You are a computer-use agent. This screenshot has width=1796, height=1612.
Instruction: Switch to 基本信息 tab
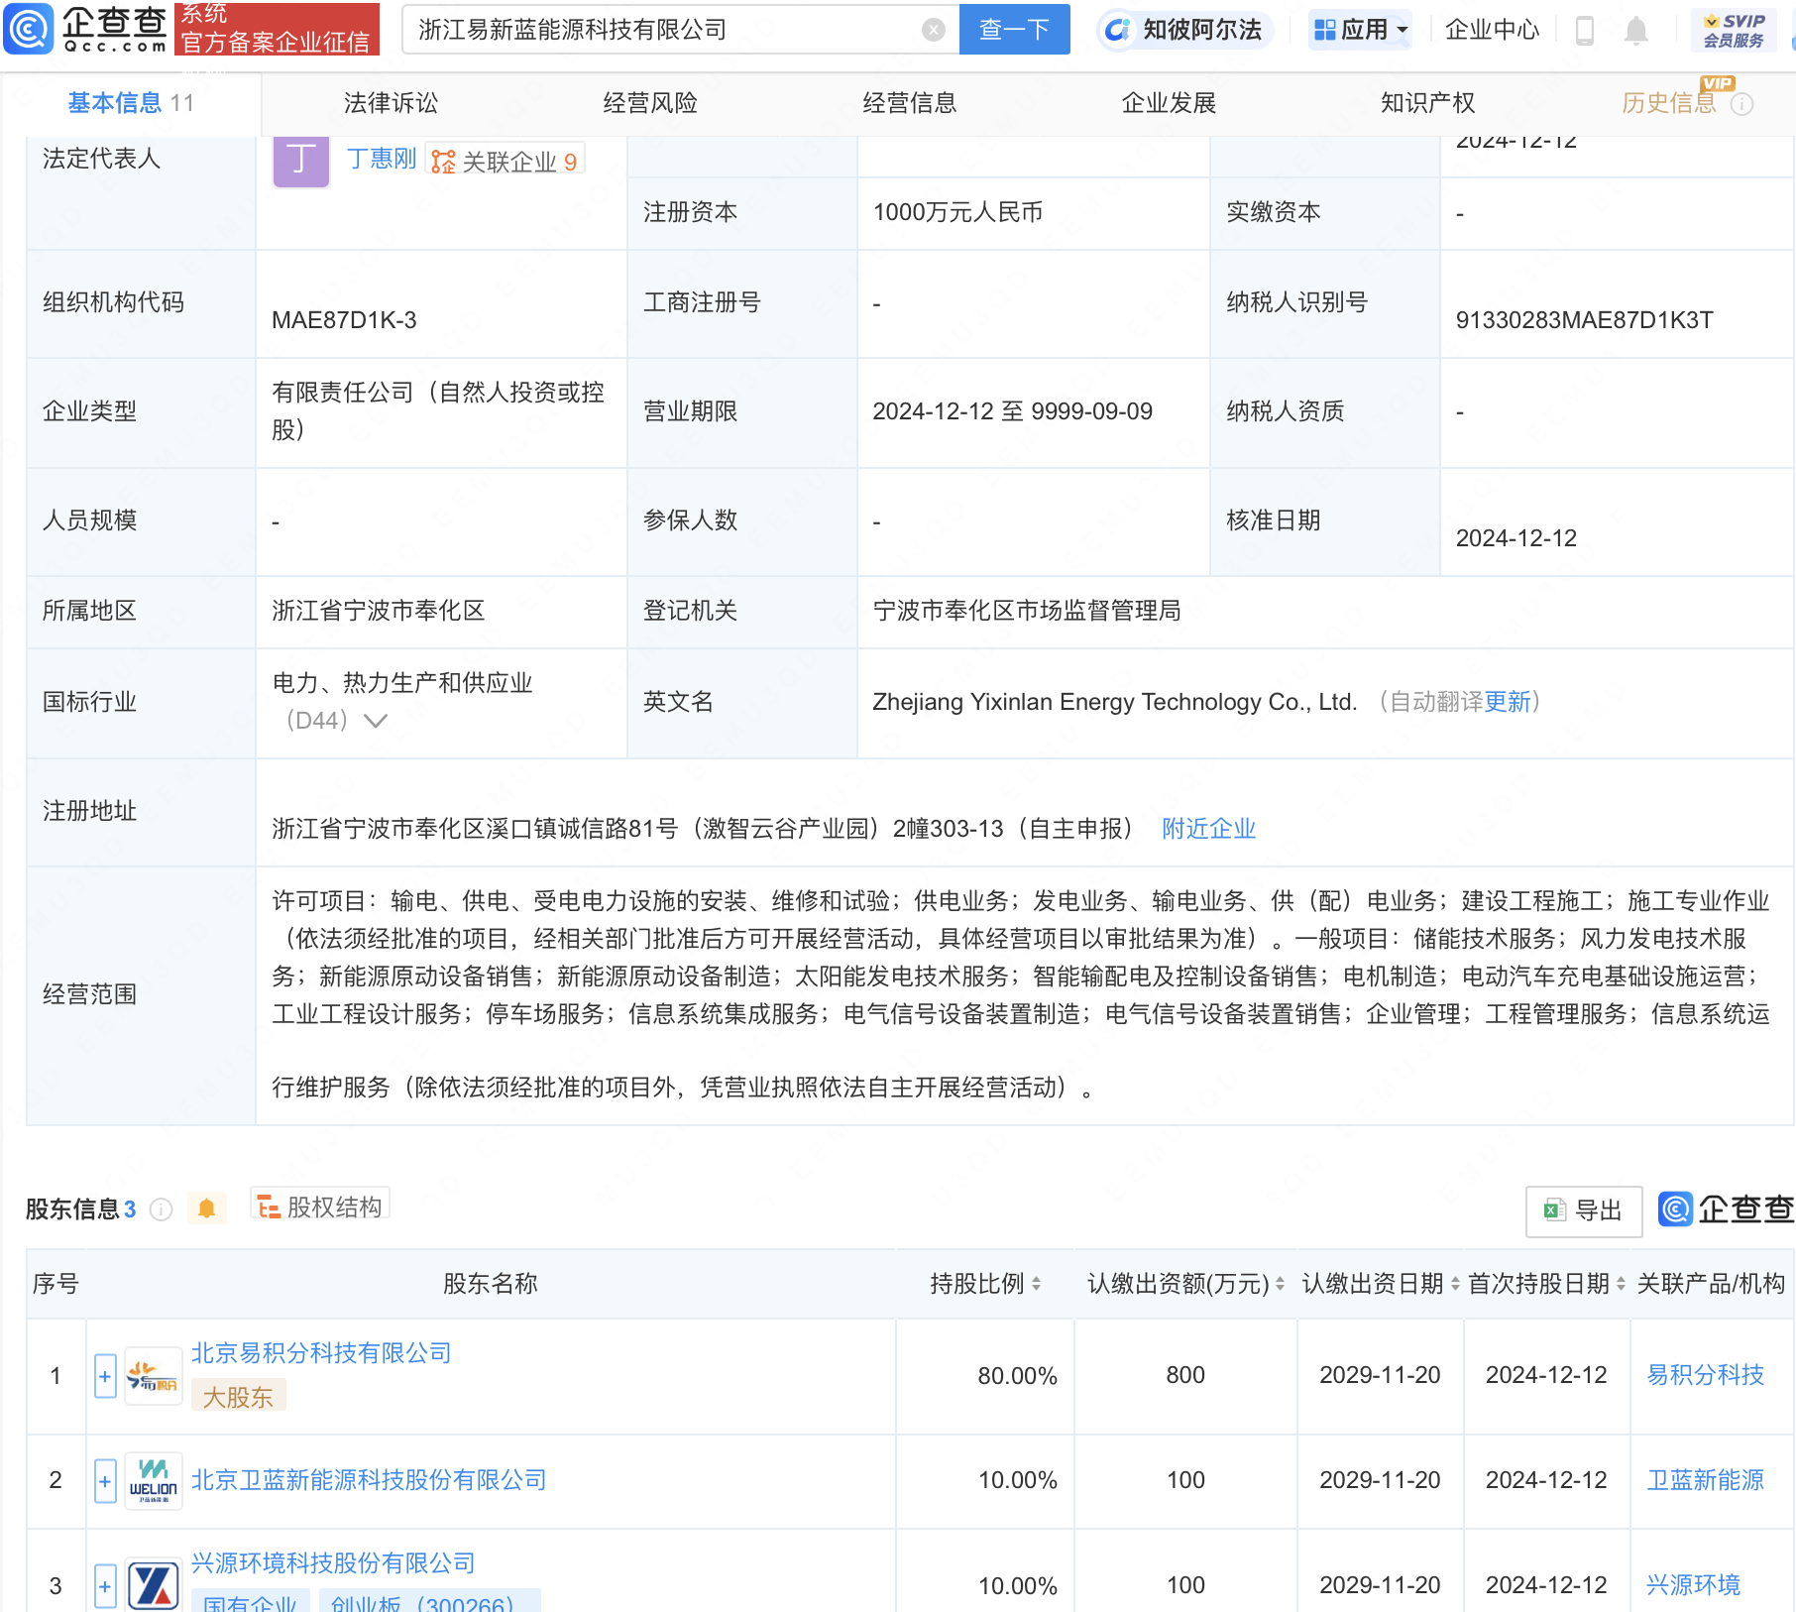(x=131, y=103)
